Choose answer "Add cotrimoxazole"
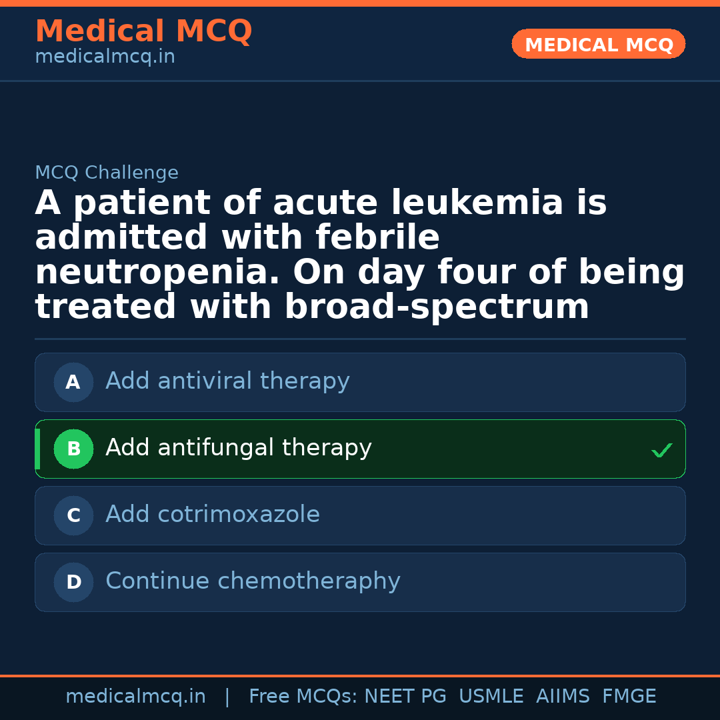 pyautogui.click(x=213, y=515)
